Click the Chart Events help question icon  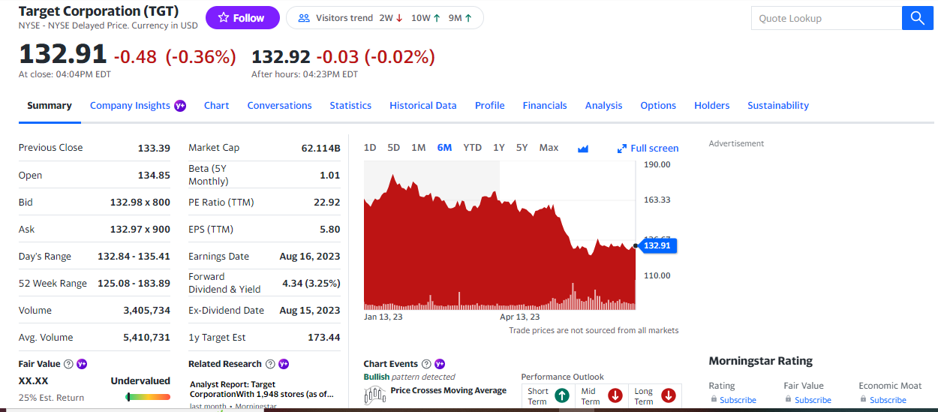coord(427,364)
